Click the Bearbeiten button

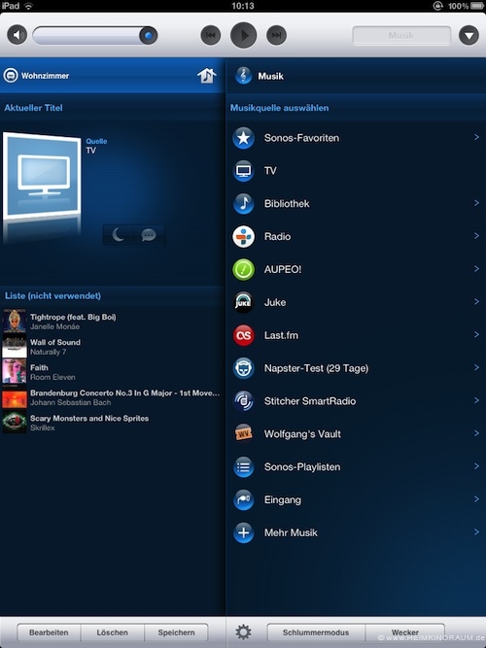tap(49, 632)
